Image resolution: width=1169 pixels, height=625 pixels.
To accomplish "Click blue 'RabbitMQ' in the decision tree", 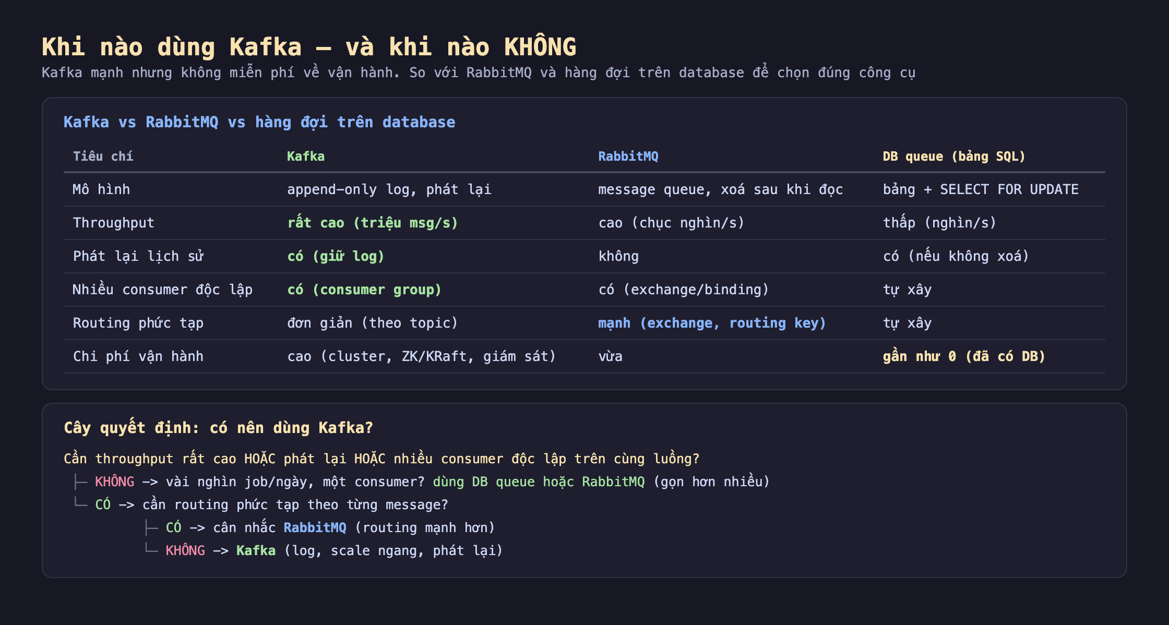I will pyautogui.click(x=315, y=527).
